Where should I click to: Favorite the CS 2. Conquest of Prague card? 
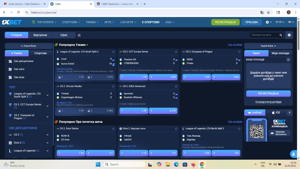(x=239, y=52)
